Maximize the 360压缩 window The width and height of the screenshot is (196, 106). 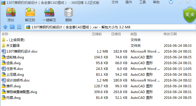188,2
